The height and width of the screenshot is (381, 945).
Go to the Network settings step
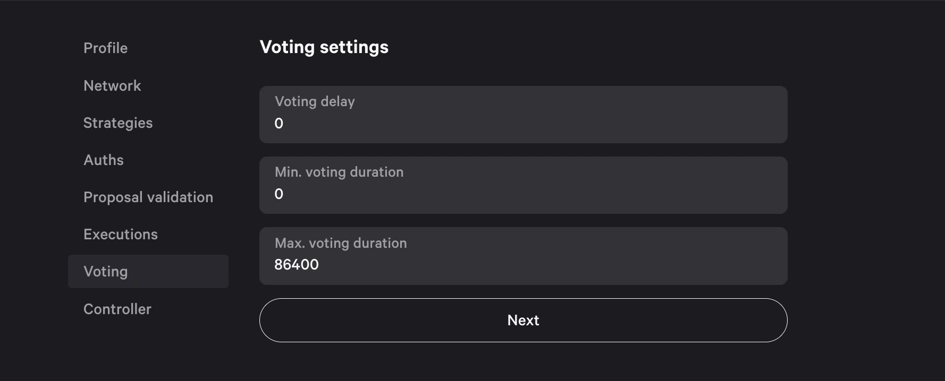[112, 86]
